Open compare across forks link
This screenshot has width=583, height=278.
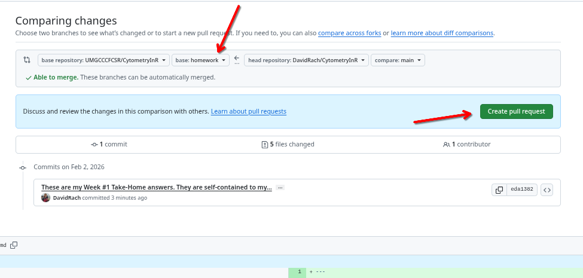pyautogui.click(x=349, y=33)
